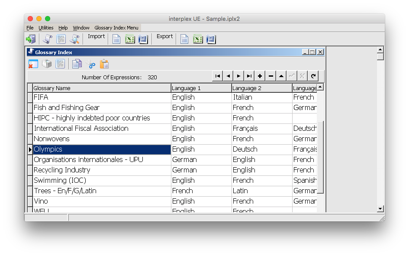Open the report list icon on main toolbar
This screenshot has width=409, height=256.
coord(61,39)
